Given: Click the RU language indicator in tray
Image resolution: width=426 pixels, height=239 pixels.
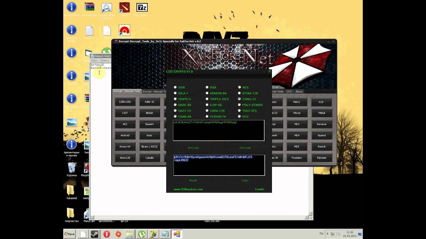Looking at the screenshot, I should [321, 234].
